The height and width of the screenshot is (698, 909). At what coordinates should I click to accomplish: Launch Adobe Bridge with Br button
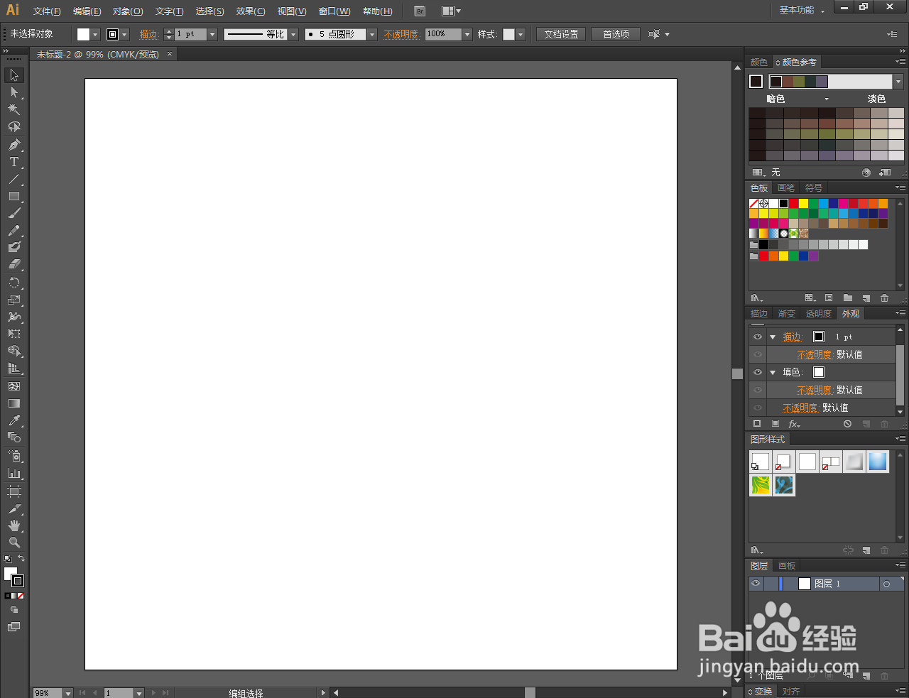tap(420, 11)
